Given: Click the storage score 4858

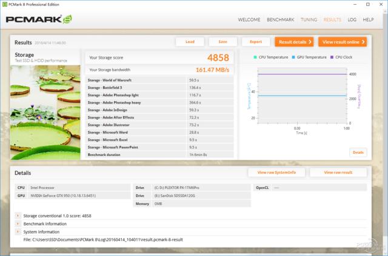Looking at the screenshot, I should (218, 57).
